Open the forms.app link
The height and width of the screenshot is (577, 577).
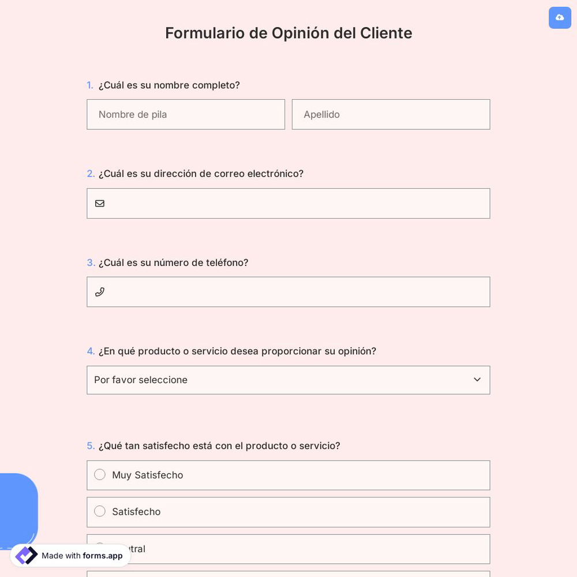102,556
